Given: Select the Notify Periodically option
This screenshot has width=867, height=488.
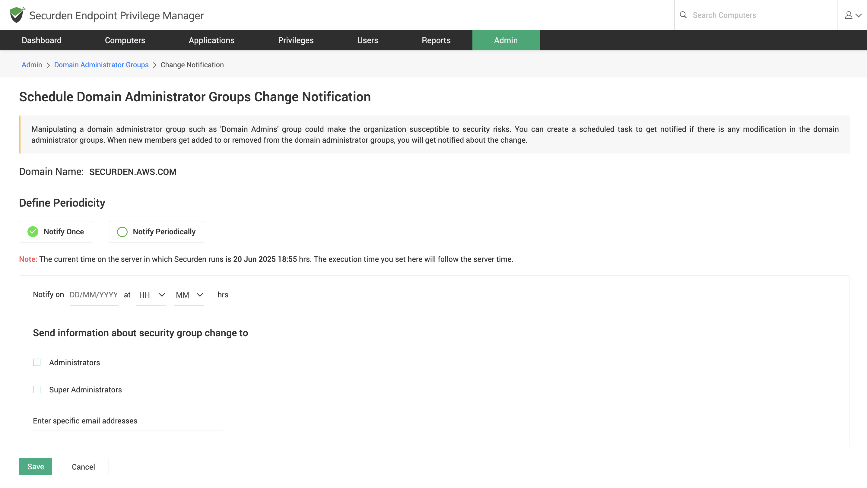Looking at the screenshot, I should point(156,232).
